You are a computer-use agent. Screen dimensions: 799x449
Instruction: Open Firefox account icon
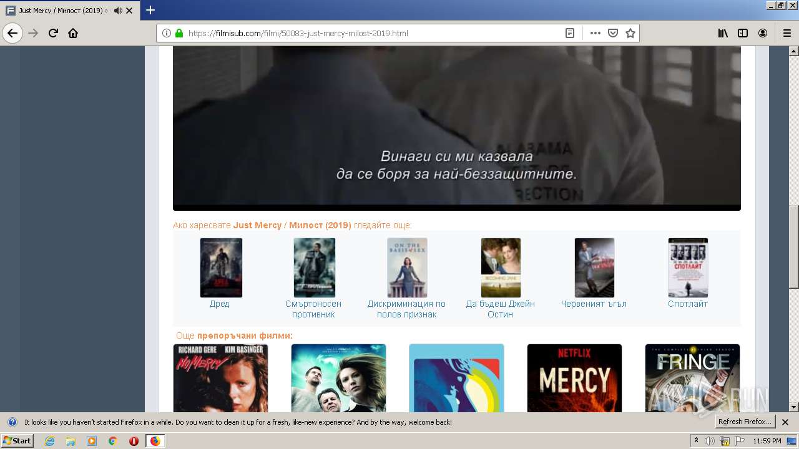click(x=763, y=33)
